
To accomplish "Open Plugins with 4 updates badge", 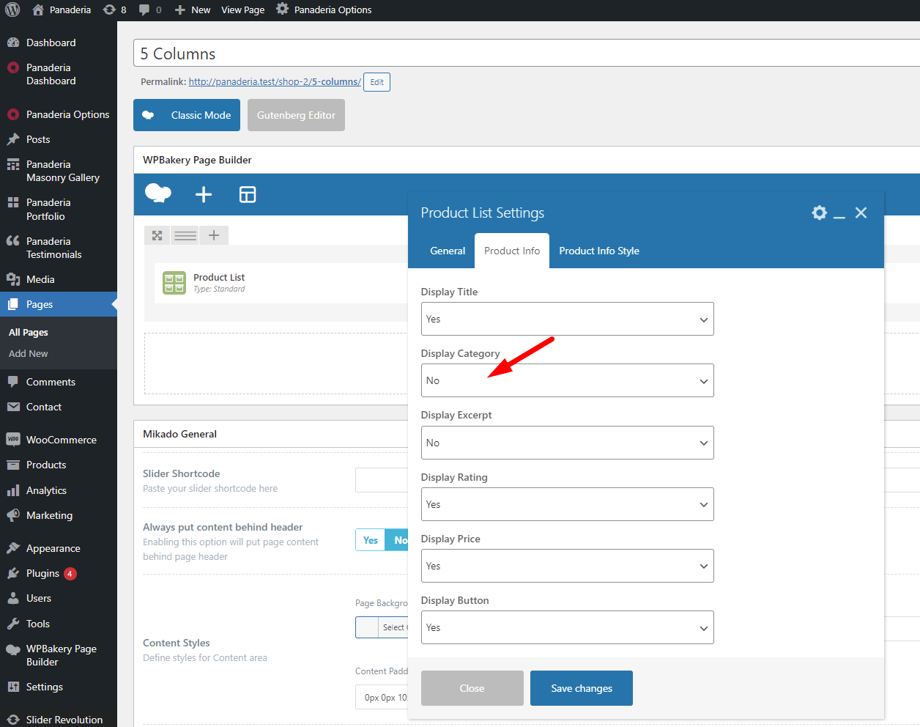I will pyautogui.click(x=59, y=573).
